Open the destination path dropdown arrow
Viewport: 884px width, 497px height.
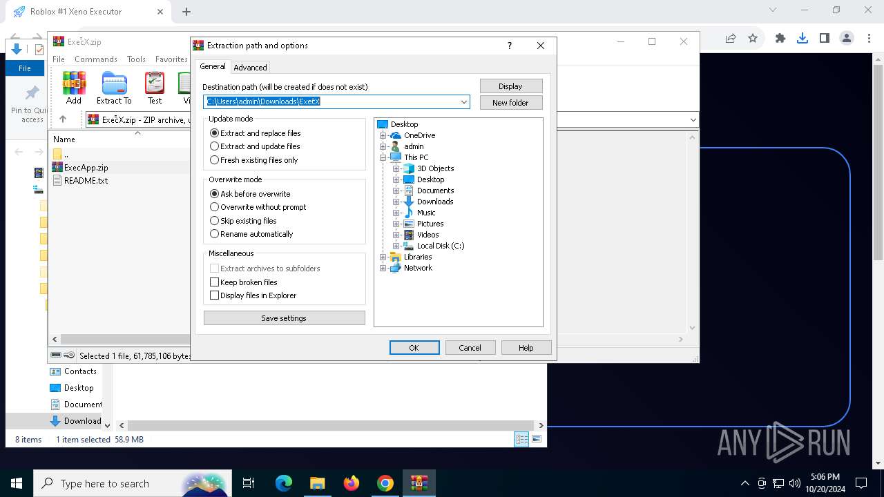464,102
